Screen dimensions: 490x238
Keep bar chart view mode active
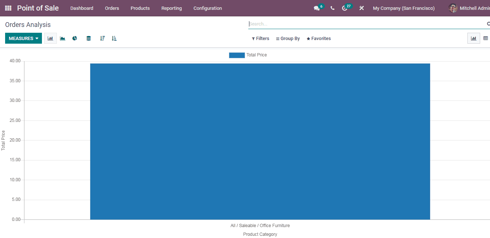pos(474,38)
